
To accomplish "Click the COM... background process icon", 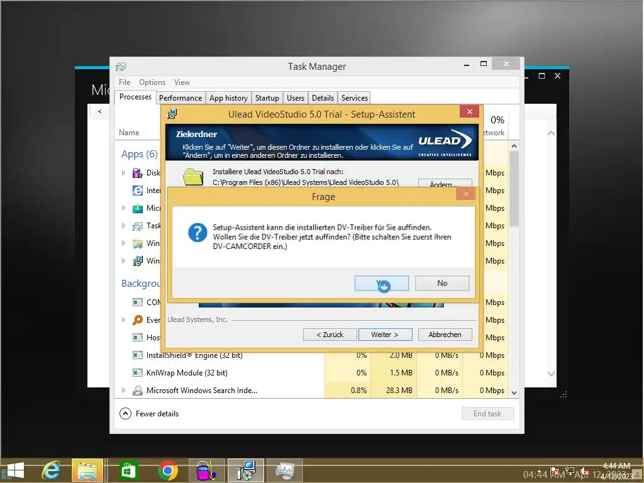I will [138, 303].
